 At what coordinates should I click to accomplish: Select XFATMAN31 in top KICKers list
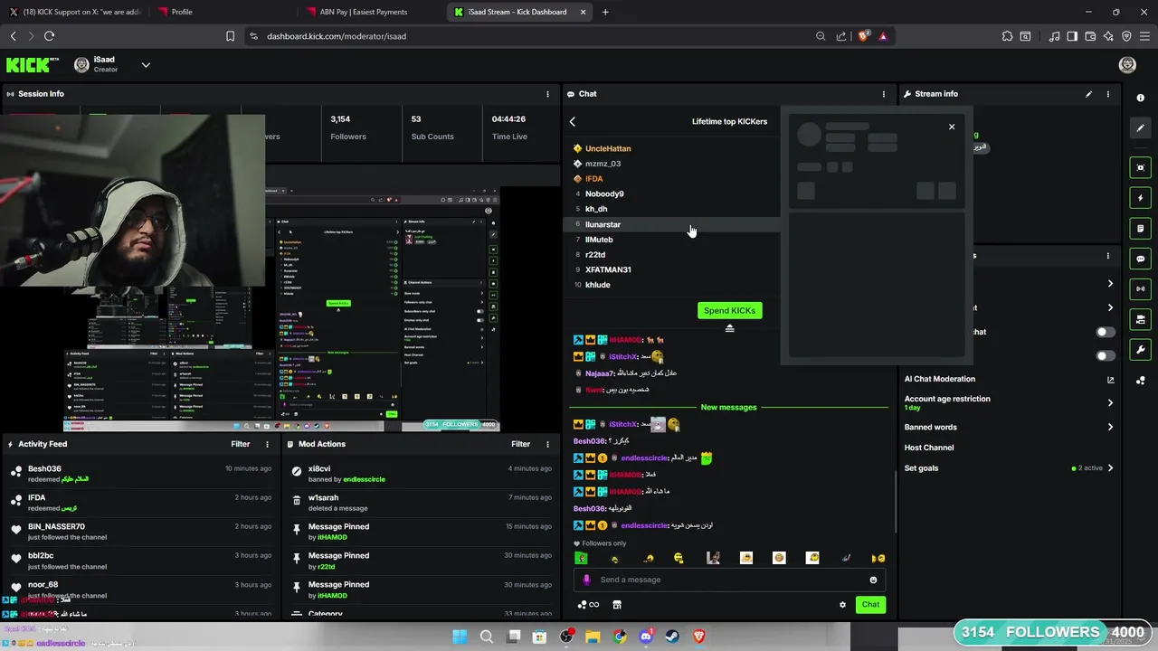tap(608, 269)
